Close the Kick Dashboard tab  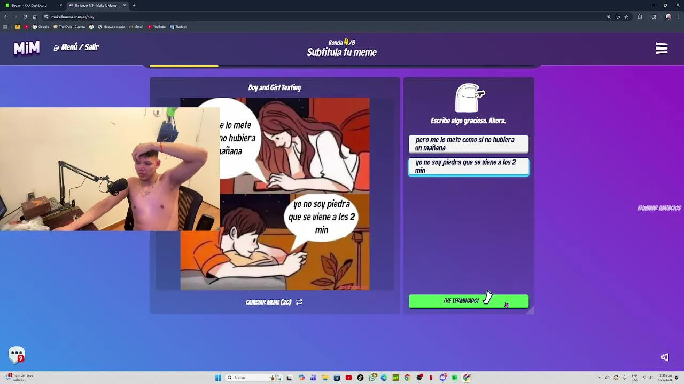60,5
